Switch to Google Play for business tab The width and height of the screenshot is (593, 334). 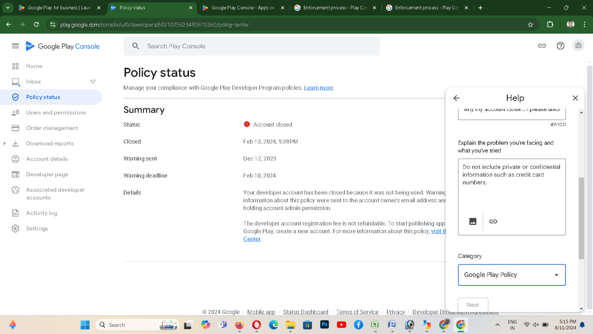[59, 8]
